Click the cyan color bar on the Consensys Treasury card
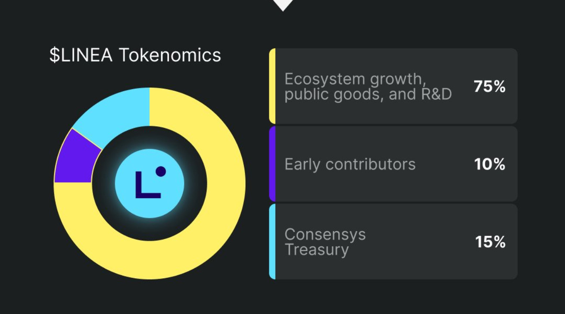This screenshot has height=314, width=565. click(272, 241)
